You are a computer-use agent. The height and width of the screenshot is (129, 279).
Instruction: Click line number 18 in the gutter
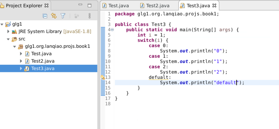(x=108, y=104)
